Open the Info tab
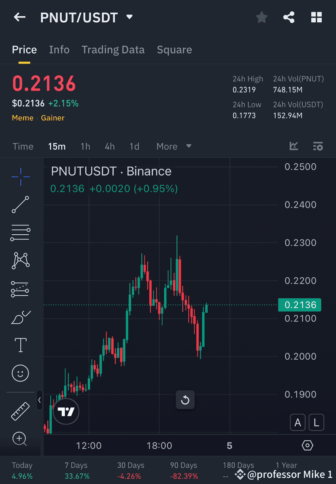 tap(59, 49)
